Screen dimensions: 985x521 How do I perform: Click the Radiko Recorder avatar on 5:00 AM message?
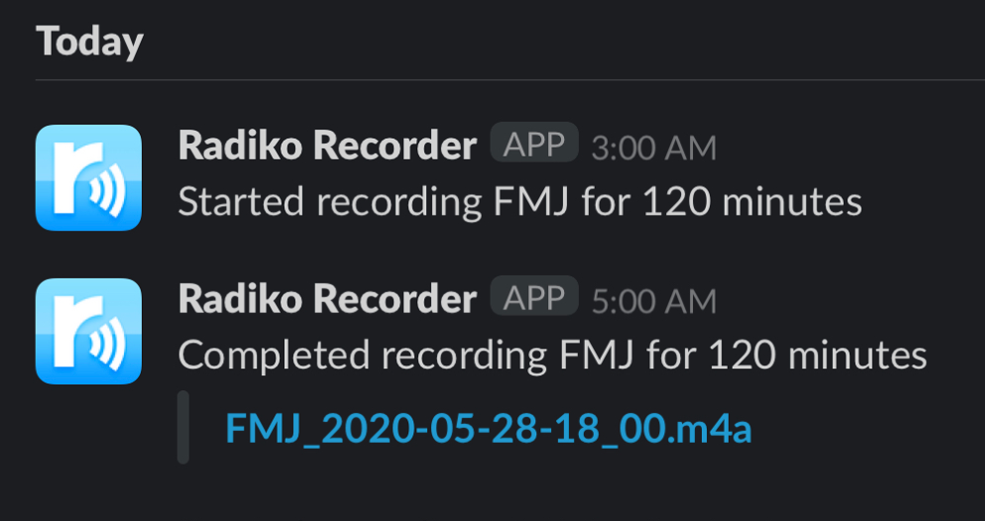click(x=88, y=330)
